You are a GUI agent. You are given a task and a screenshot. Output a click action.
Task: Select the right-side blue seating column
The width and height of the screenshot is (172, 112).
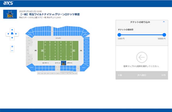(87, 51)
